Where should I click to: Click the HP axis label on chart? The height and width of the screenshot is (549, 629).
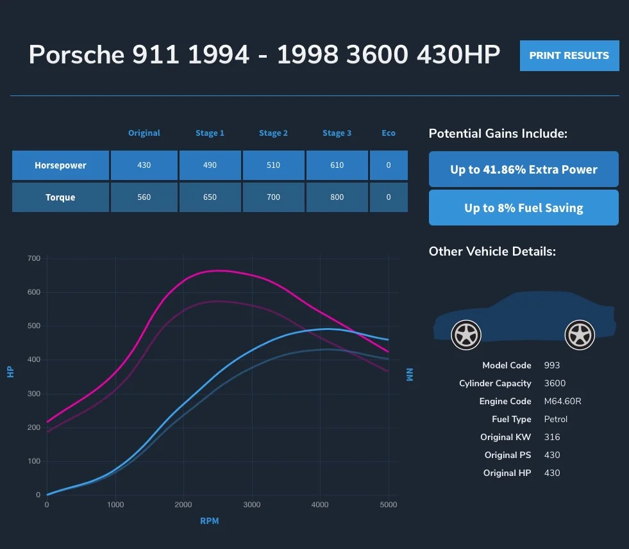tap(10, 372)
